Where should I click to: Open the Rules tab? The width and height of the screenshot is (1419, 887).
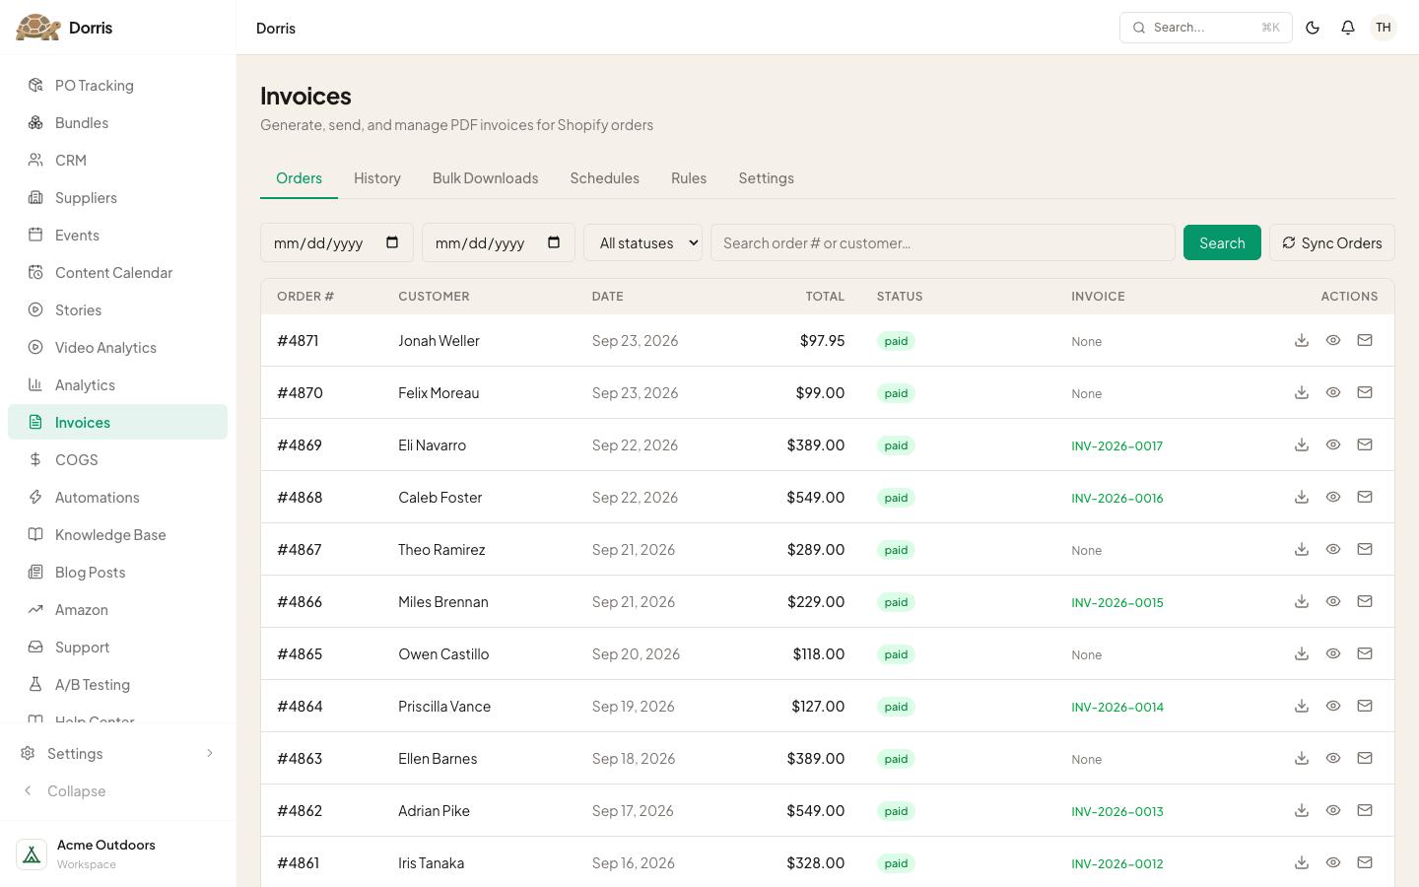point(689,177)
